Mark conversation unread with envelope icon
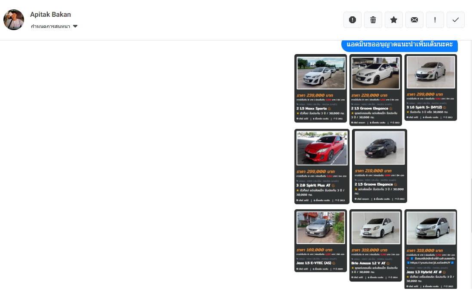The height and width of the screenshot is (291, 472). click(414, 20)
